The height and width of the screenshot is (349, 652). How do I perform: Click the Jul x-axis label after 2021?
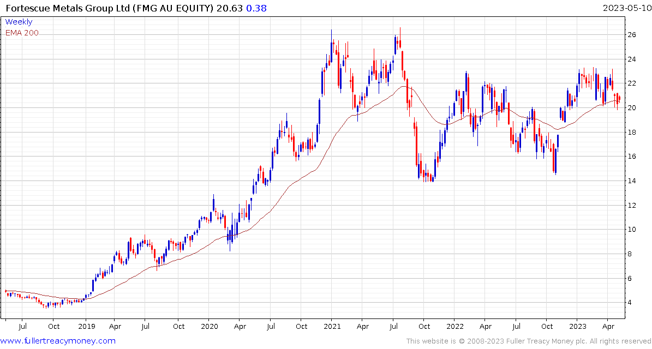point(393,326)
